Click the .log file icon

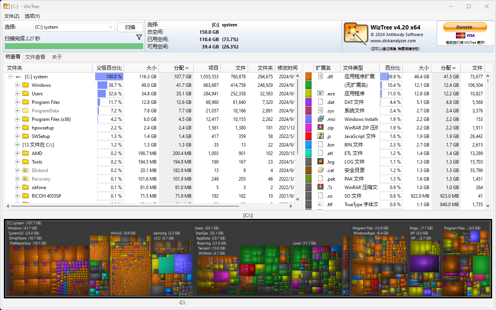(320, 162)
